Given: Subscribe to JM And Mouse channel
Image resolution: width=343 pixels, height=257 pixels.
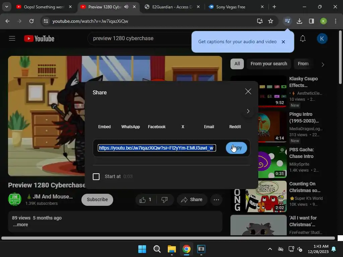Looking at the screenshot, I should 97,199.
